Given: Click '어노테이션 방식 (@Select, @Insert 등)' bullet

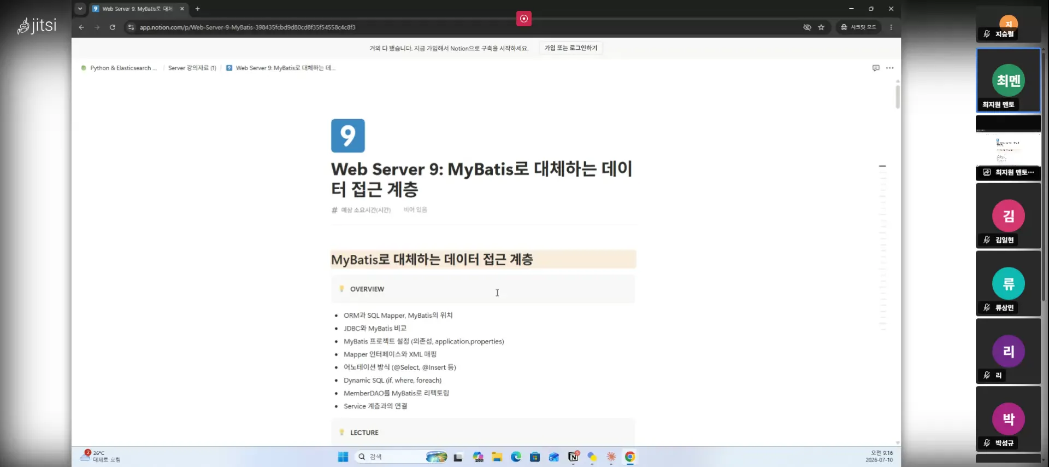Looking at the screenshot, I should (399, 367).
